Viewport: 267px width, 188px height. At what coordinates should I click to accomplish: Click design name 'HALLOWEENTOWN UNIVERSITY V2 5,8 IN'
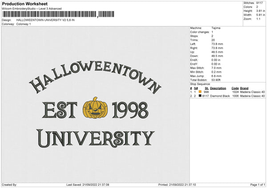[45, 20]
